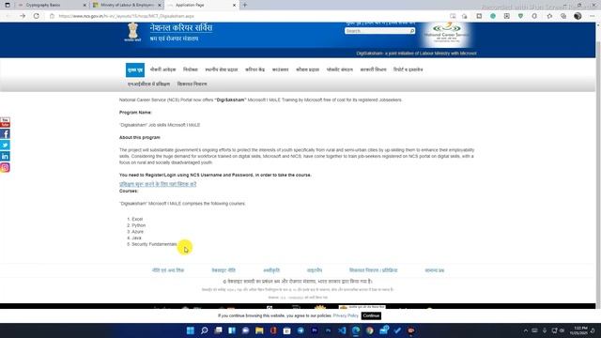The height and width of the screenshot is (338, 601).
Task: Click the Azure course list item
Action: (x=137, y=232)
